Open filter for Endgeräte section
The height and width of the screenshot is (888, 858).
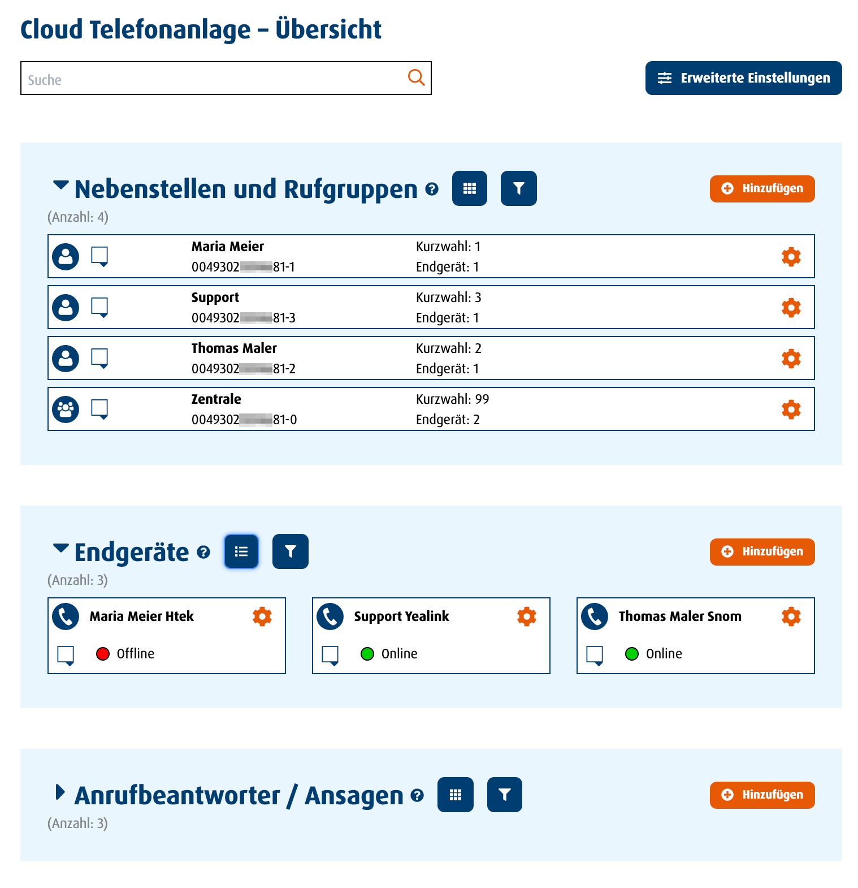pos(290,551)
